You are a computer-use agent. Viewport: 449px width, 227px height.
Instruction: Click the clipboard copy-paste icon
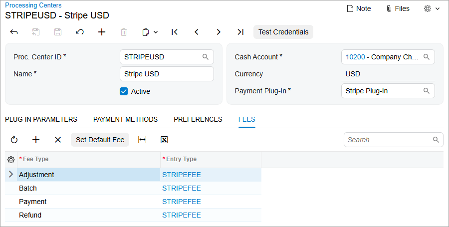click(x=146, y=32)
